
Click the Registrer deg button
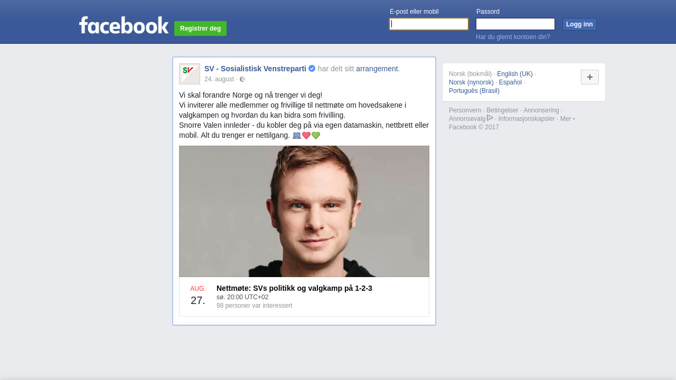click(x=200, y=28)
